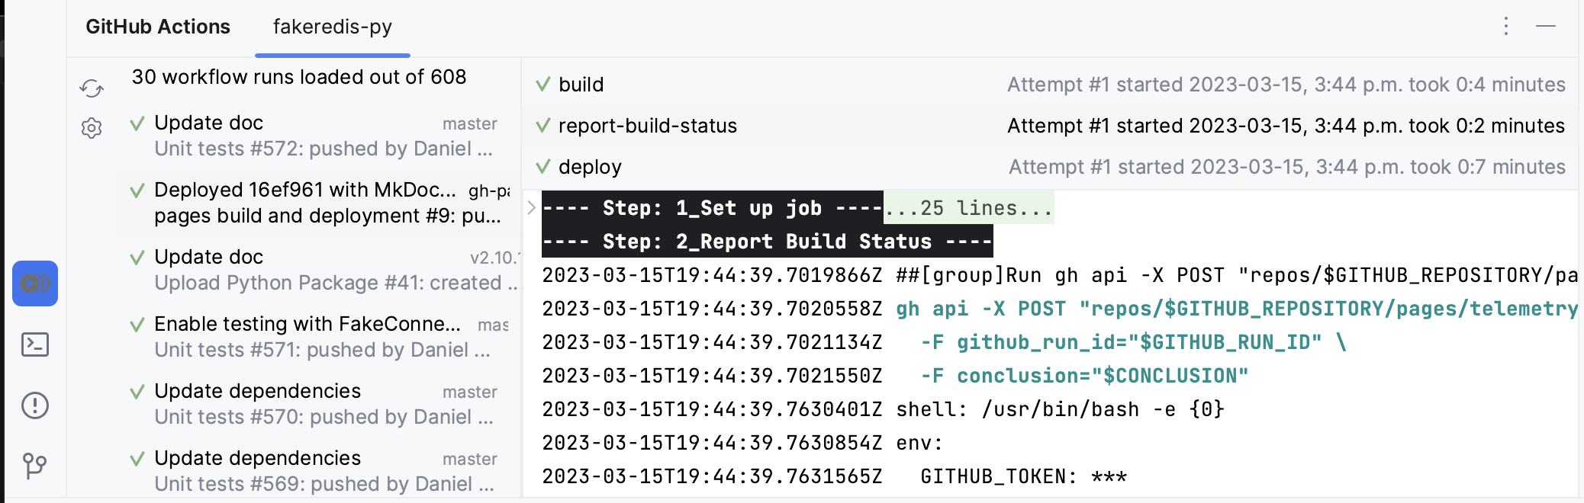This screenshot has width=1584, height=503.
Task: Open the GitHub Actions tool window icon
Action: click(35, 284)
